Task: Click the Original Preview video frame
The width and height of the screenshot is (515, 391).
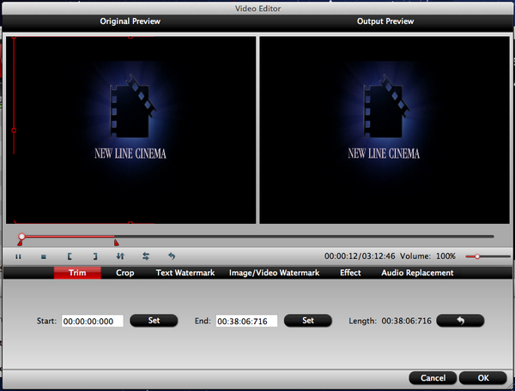Action: 130,129
